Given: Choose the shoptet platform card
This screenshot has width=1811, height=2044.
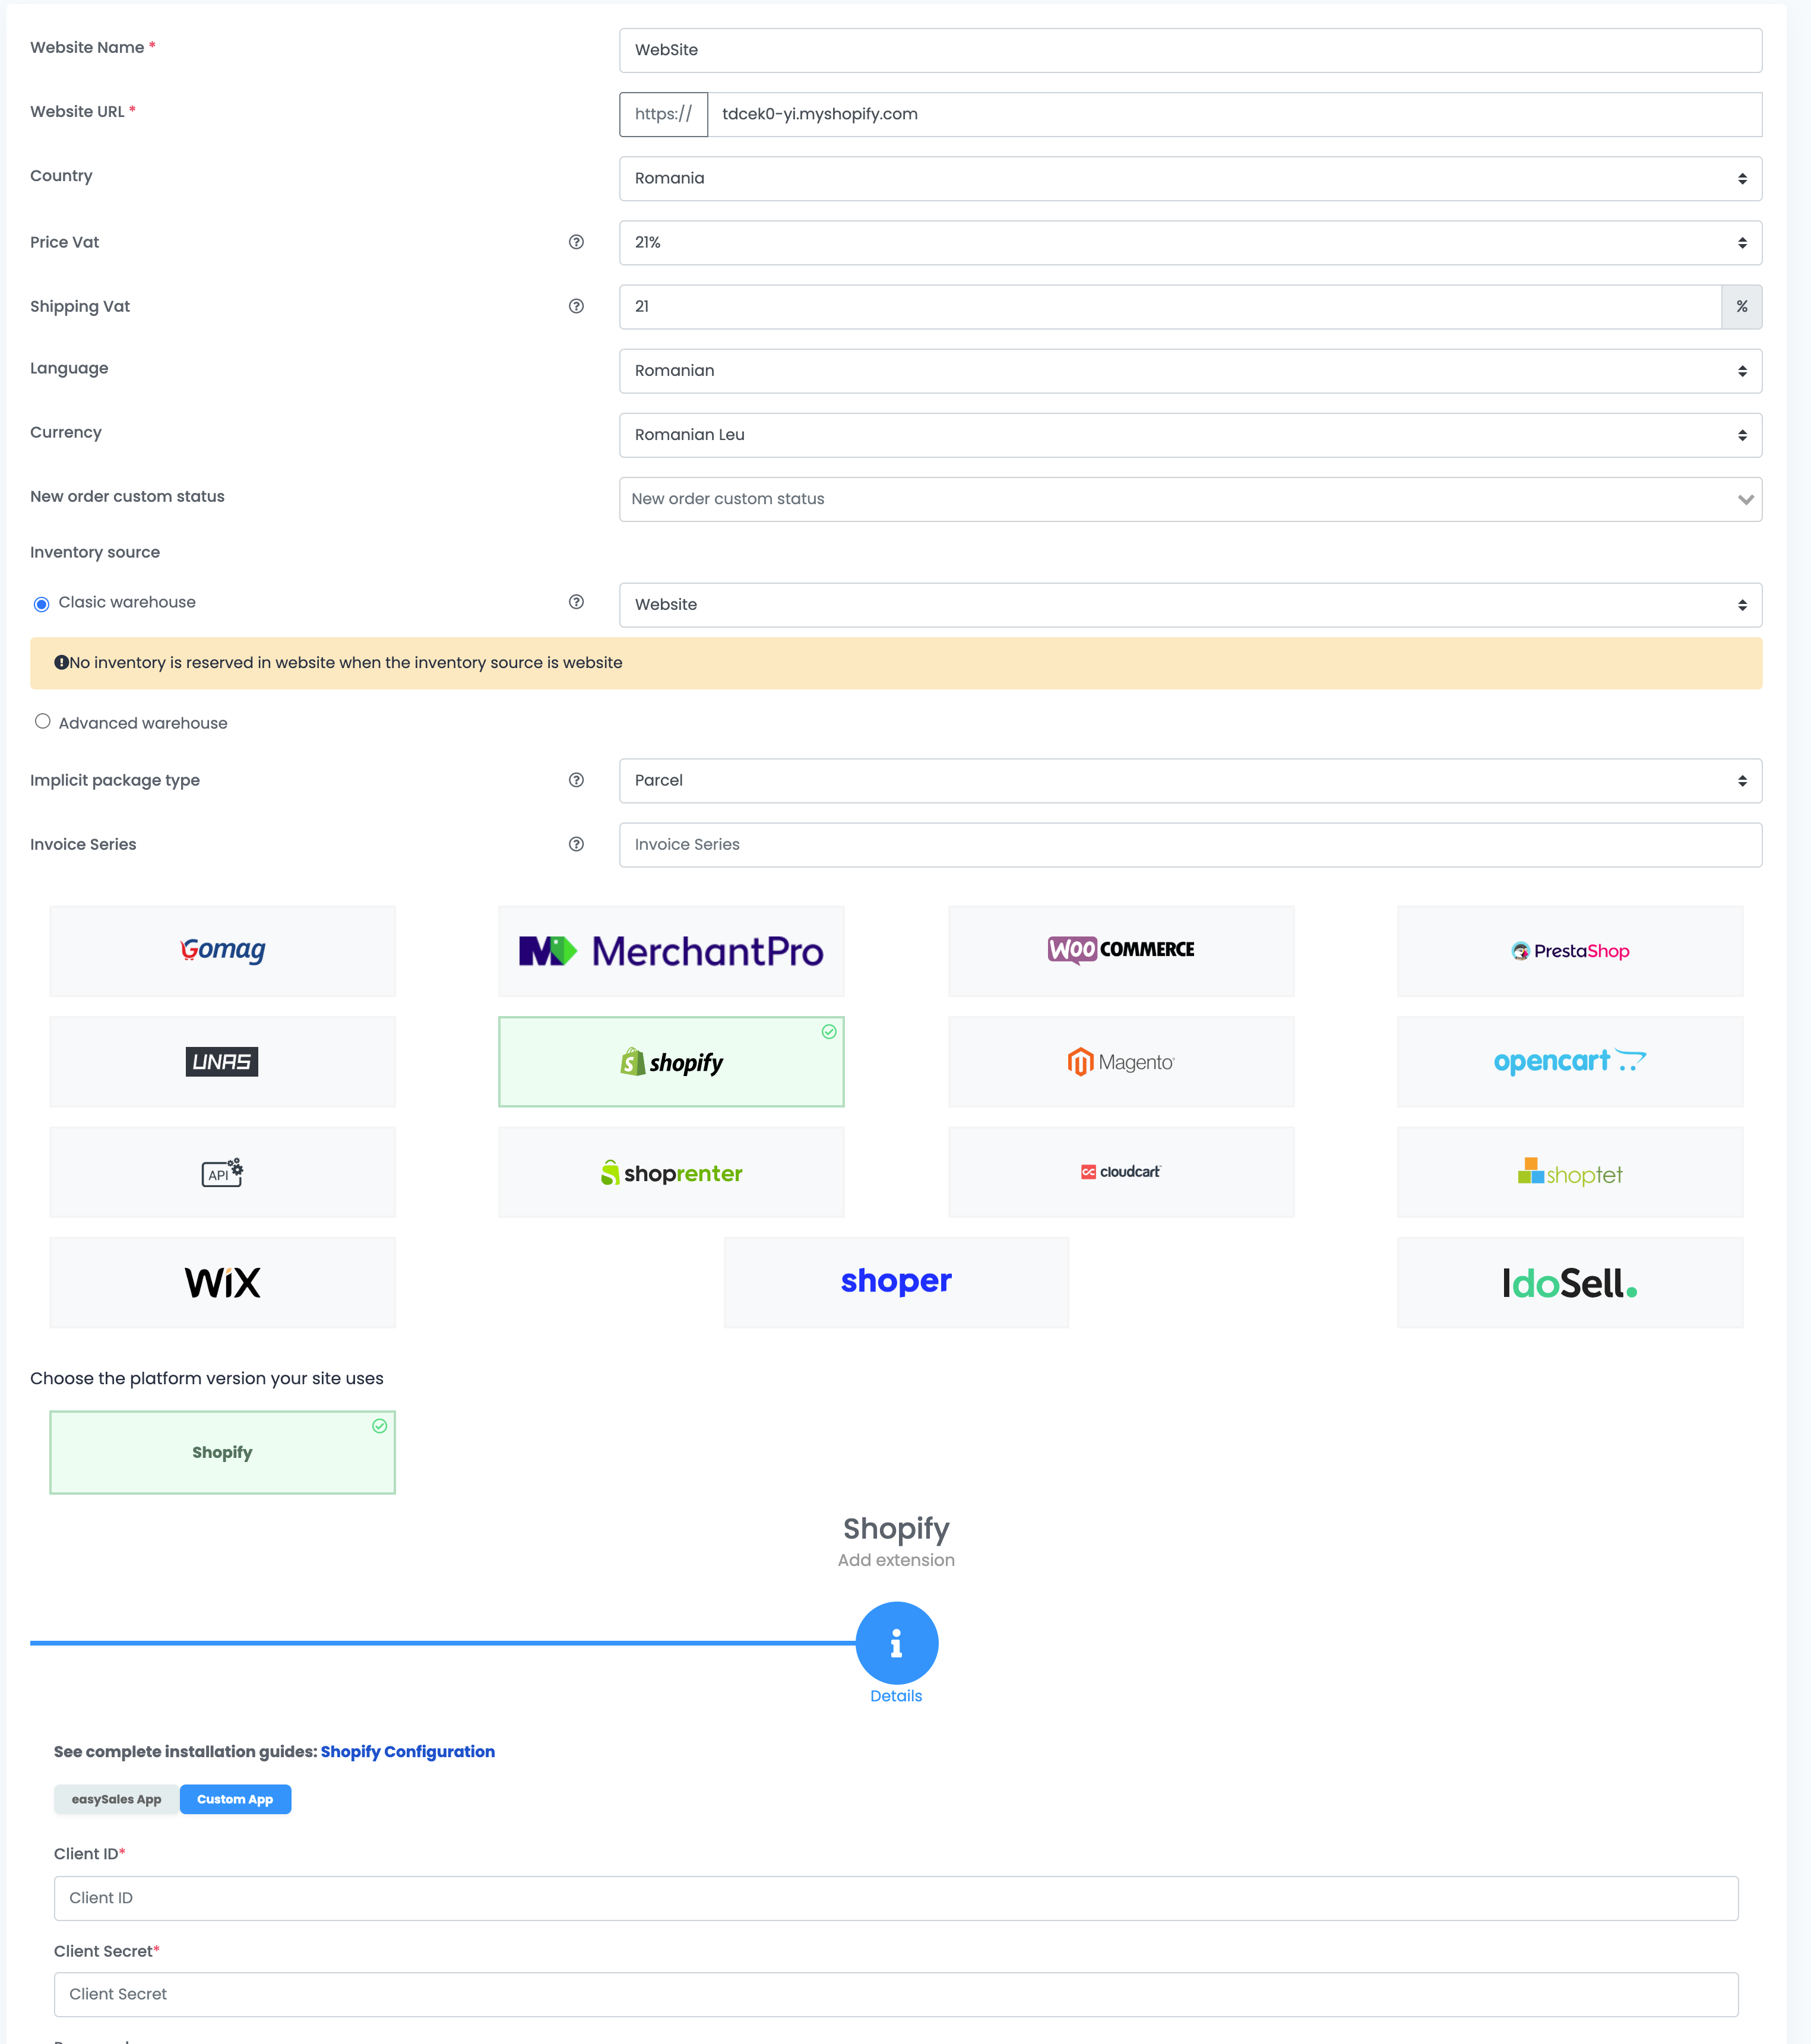Looking at the screenshot, I should point(1570,1172).
